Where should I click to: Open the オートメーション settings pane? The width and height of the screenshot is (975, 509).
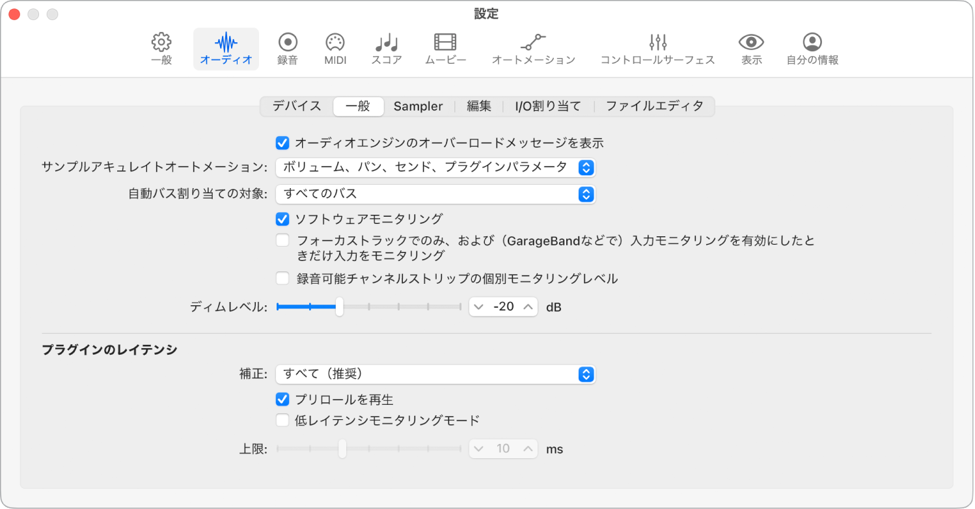point(534,49)
